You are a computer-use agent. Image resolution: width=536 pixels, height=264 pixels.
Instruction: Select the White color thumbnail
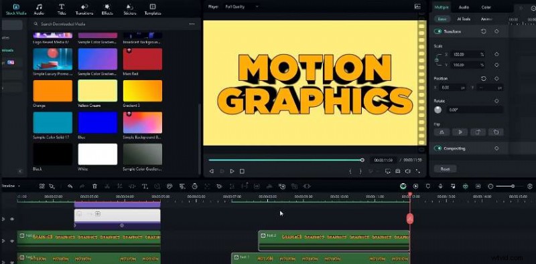(98, 154)
